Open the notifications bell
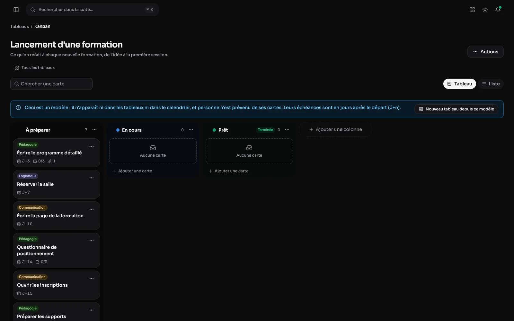This screenshot has width=514, height=321. click(498, 10)
